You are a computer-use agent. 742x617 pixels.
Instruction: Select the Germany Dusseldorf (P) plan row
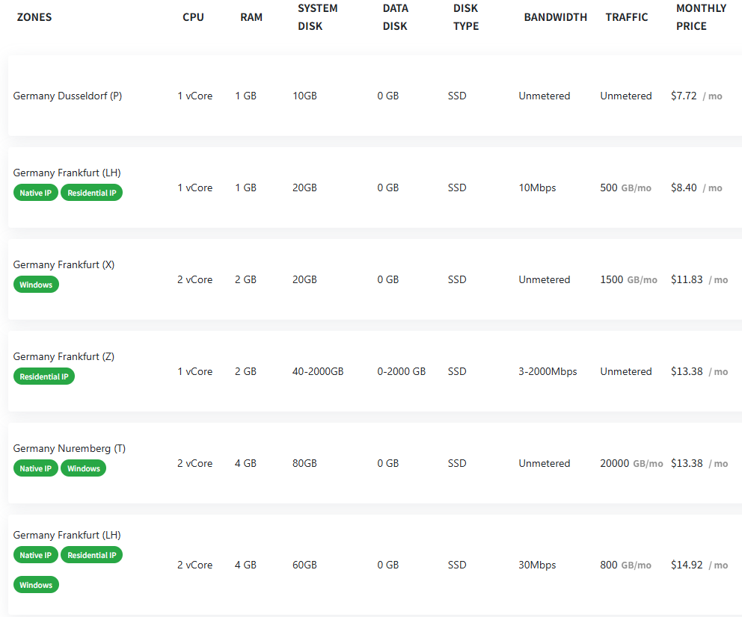click(x=375, y=96)
